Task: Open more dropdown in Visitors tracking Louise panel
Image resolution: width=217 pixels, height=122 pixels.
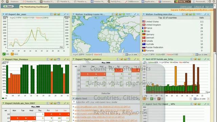Action: (x=129, y=14)
